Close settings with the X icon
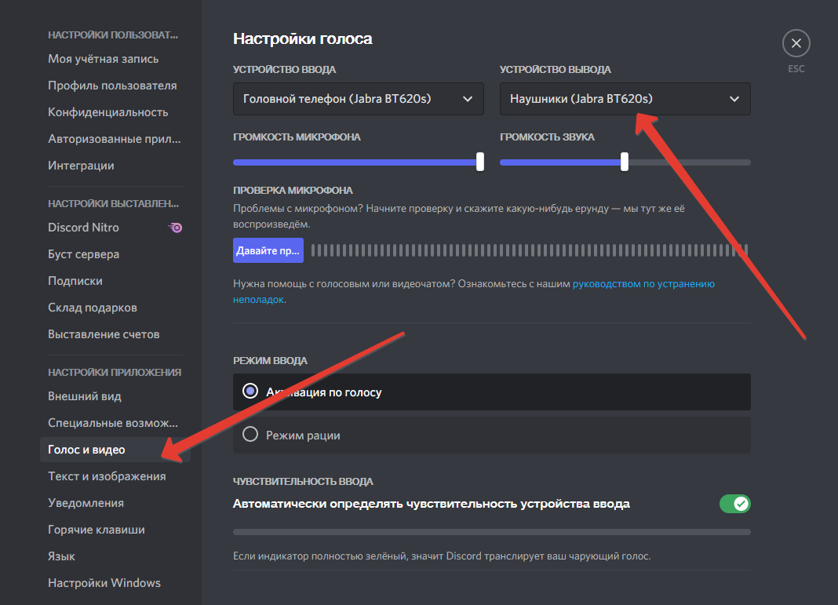838x605 pixels. point(796,43)
